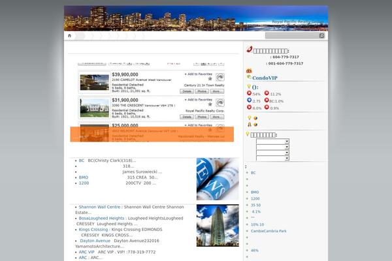Screen dimensions: 392x261
Task: Click the newspaper news image
Action: click(218, 179)
